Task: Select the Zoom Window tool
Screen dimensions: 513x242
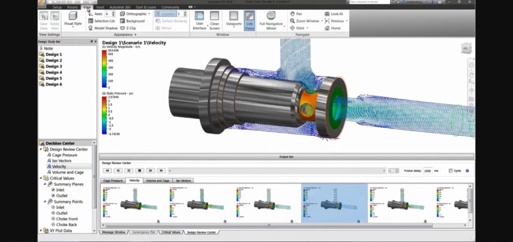Action: coord(305,21)
